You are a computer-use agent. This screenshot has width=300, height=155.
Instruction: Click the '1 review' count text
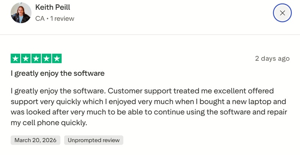(62, 18)
